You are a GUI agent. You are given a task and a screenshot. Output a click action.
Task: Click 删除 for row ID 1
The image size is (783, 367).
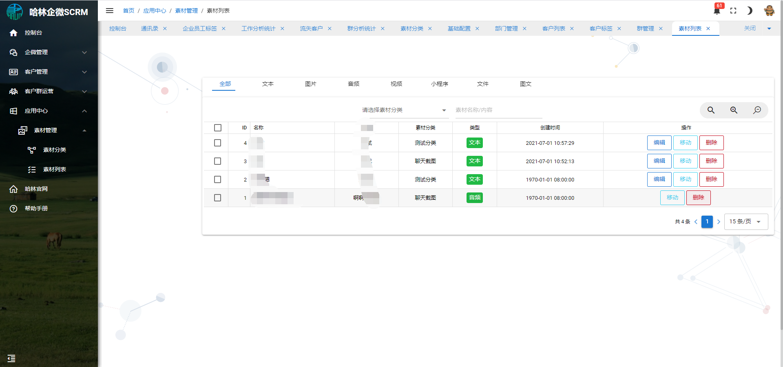[699, 198]
